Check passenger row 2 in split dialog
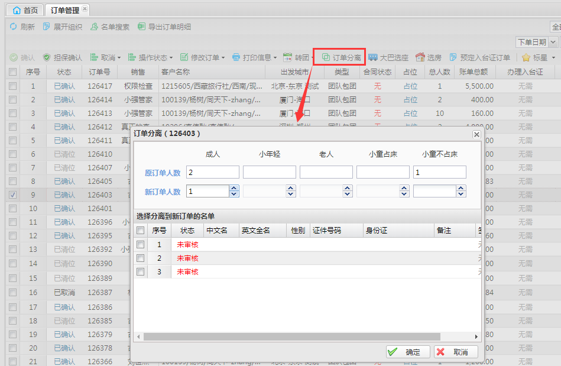This screenshot has width=561, height=366. 141,258
